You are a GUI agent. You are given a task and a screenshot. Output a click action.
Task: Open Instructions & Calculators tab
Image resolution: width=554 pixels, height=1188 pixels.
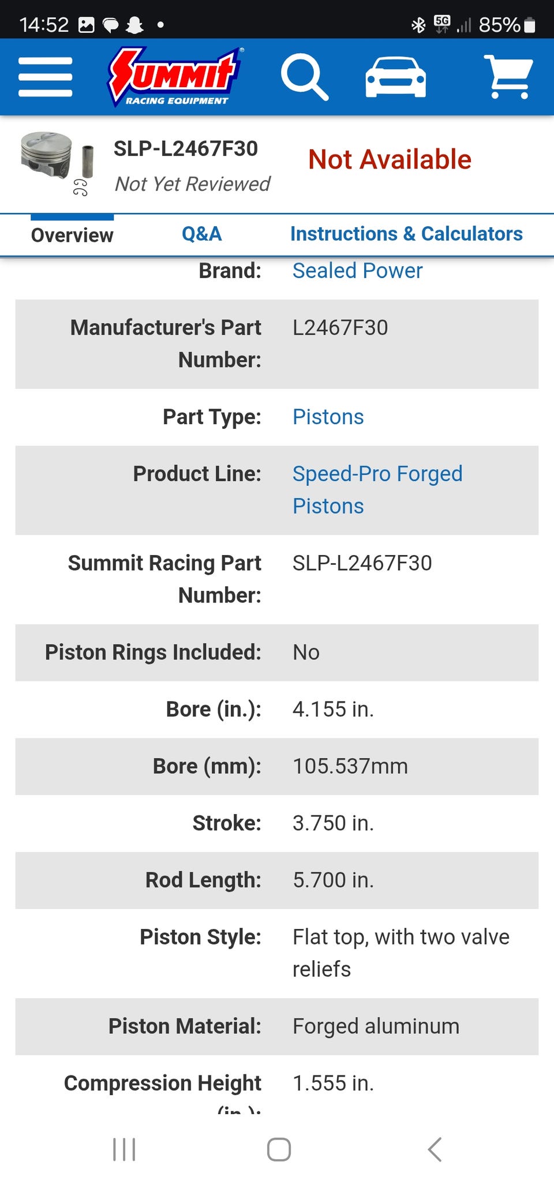pyautogui.click(x=406, y=234)
